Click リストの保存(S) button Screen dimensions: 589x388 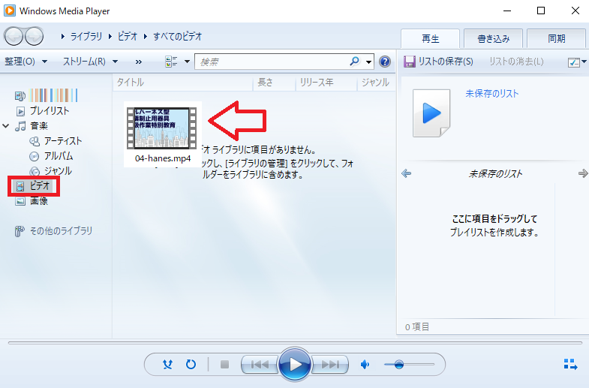pyautogui.click(x=438, y=62)
